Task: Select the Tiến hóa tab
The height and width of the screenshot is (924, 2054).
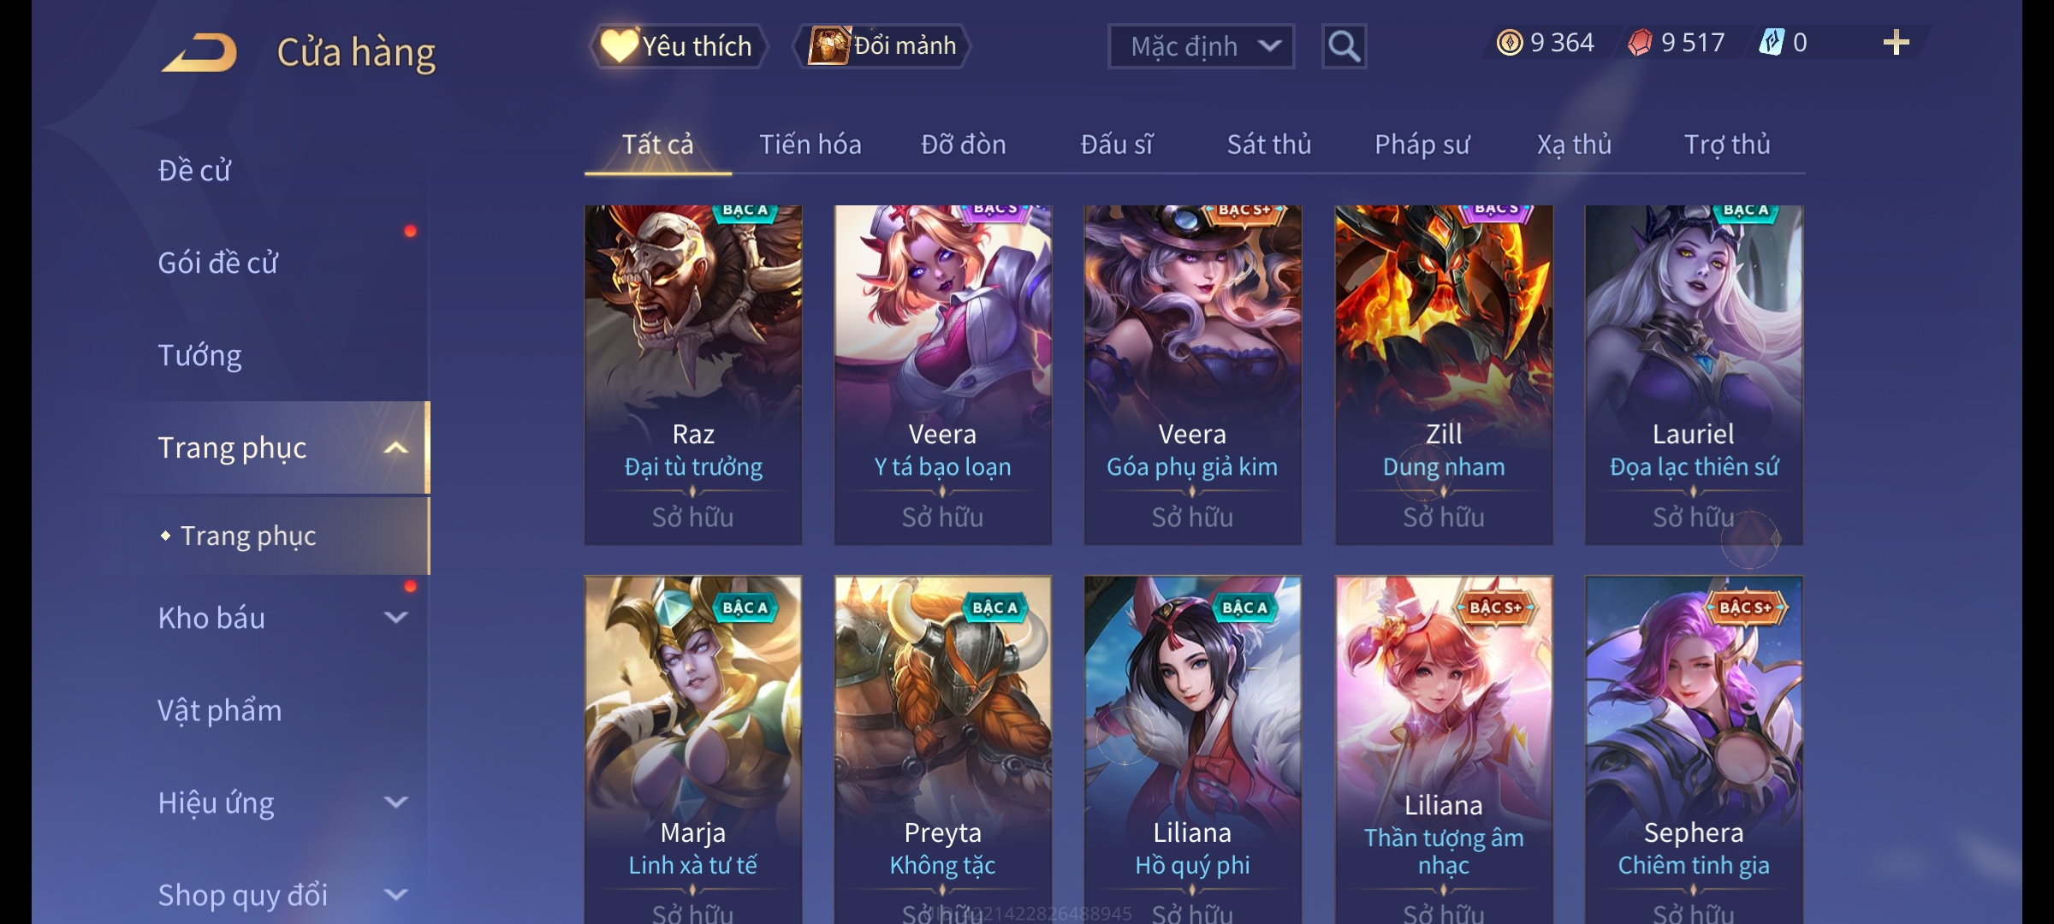Action: click(810, 145)
